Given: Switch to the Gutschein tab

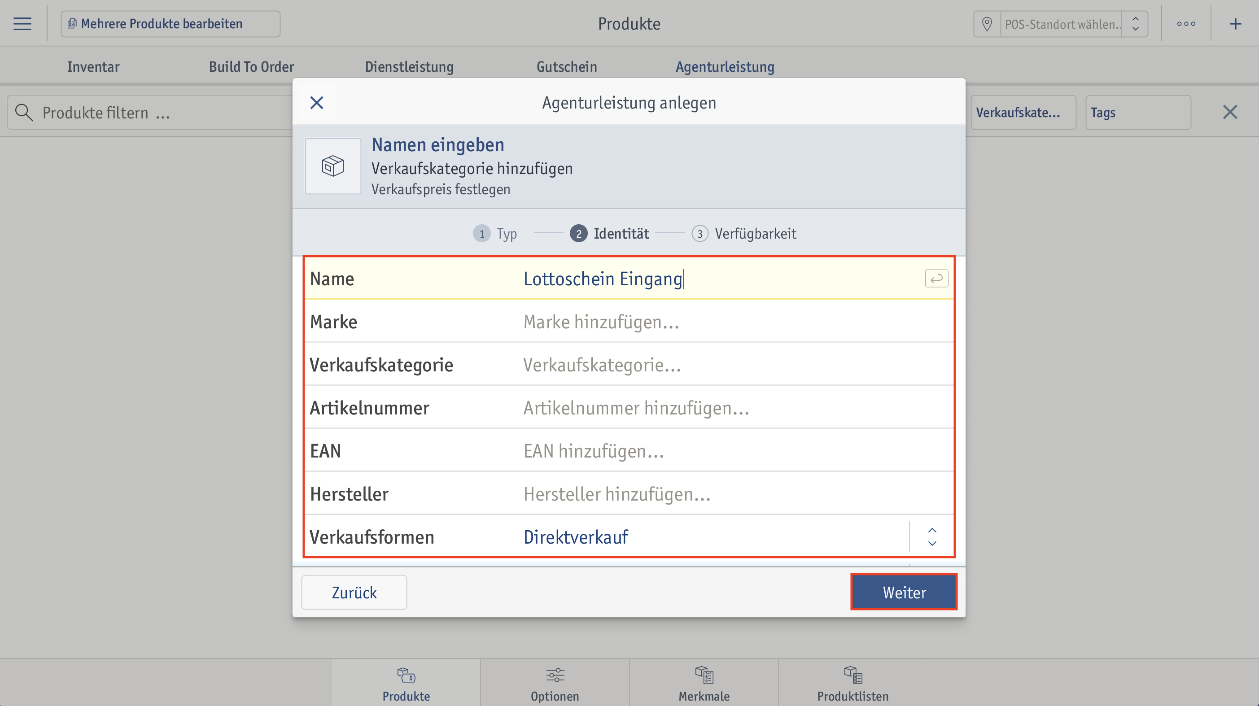Looking at the screenshot, I should click(566, 66).
